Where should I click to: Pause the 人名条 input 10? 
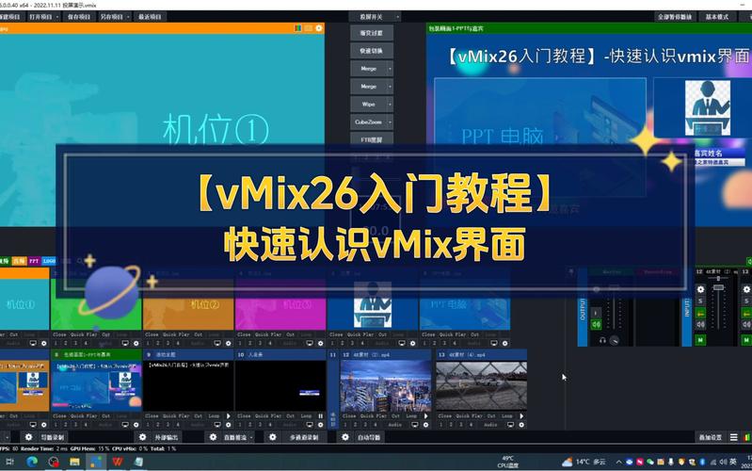[x=320, y=416]
